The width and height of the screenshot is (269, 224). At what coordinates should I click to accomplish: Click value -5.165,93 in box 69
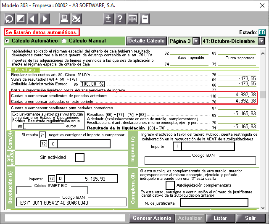tap(245, 113)
